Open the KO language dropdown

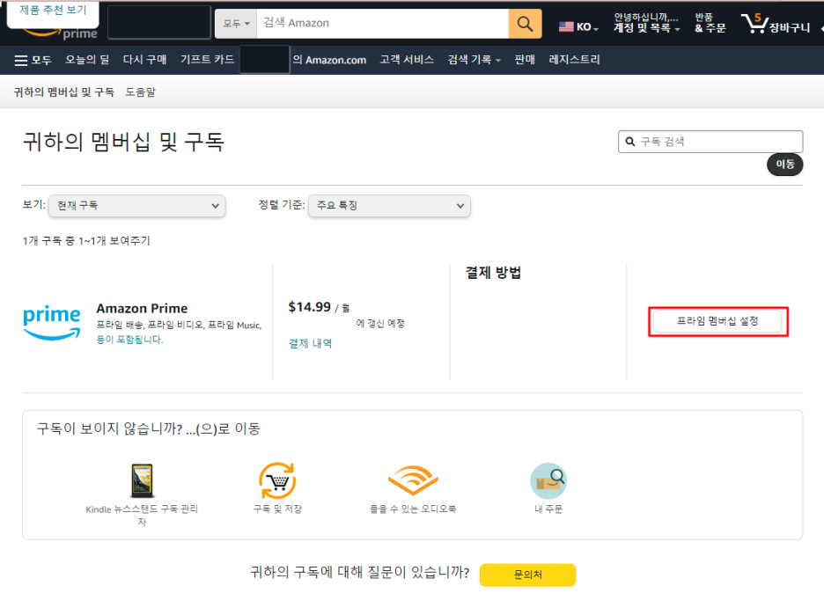(x=587, y=27)
